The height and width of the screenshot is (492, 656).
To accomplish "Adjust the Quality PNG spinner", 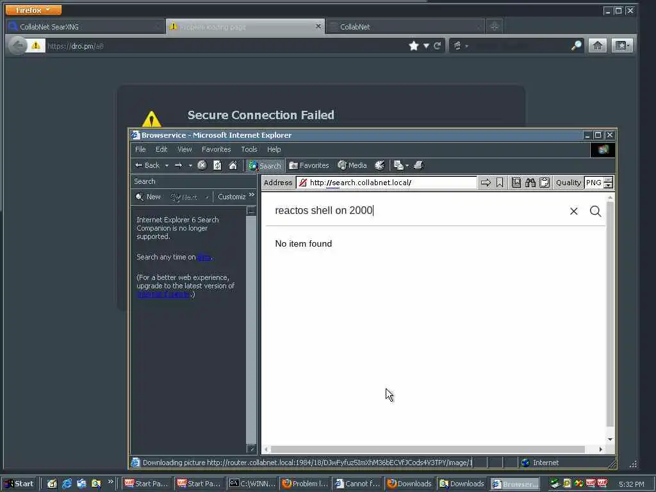I will (609, 183).
